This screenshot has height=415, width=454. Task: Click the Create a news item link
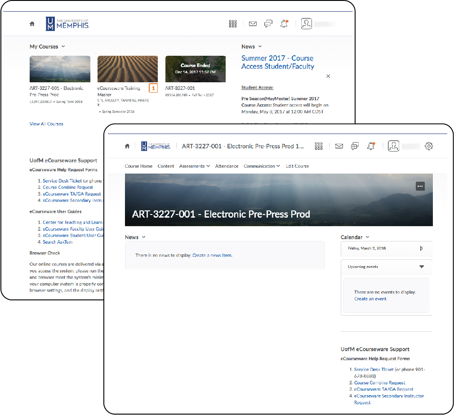point(212,255)
